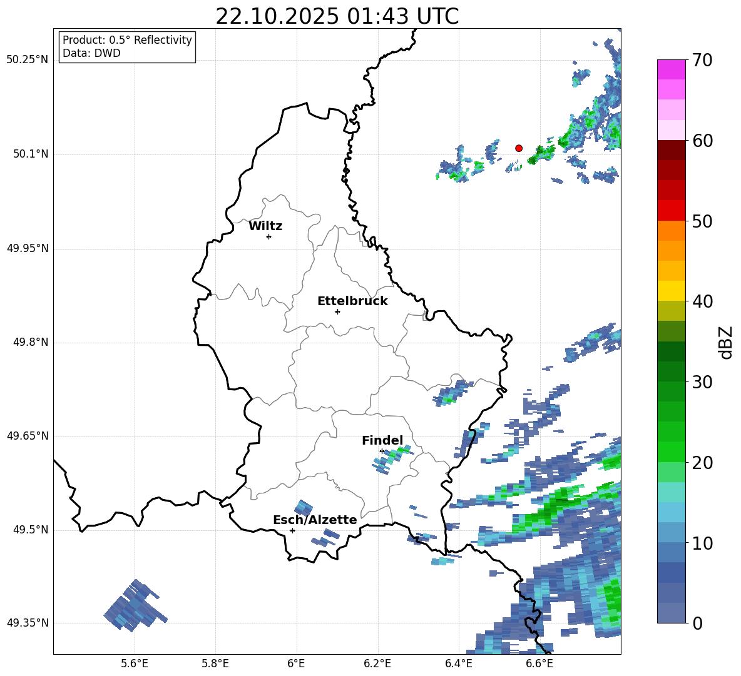This screenshot has width=741, height=676.
Task: Click the 6.6°E longitude label
Action: (x=539, y=663)
